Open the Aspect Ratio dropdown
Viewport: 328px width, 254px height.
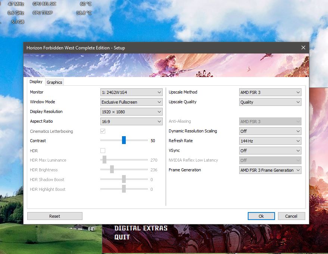[131, 122]
